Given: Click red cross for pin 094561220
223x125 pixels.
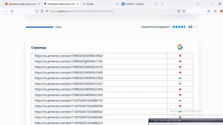Looking at the screenshot, I should tap(180, 95).
